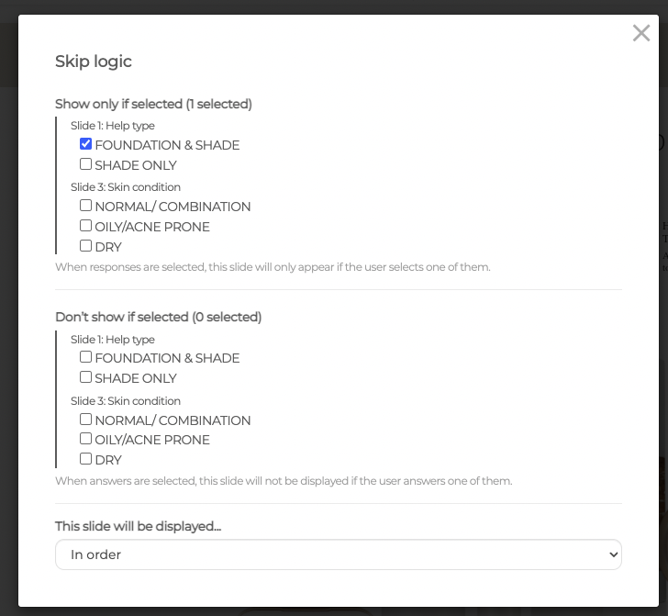Click the "Show only if selected" heading
This screenshot has height=616, width=668.
(x=153, y=104)
